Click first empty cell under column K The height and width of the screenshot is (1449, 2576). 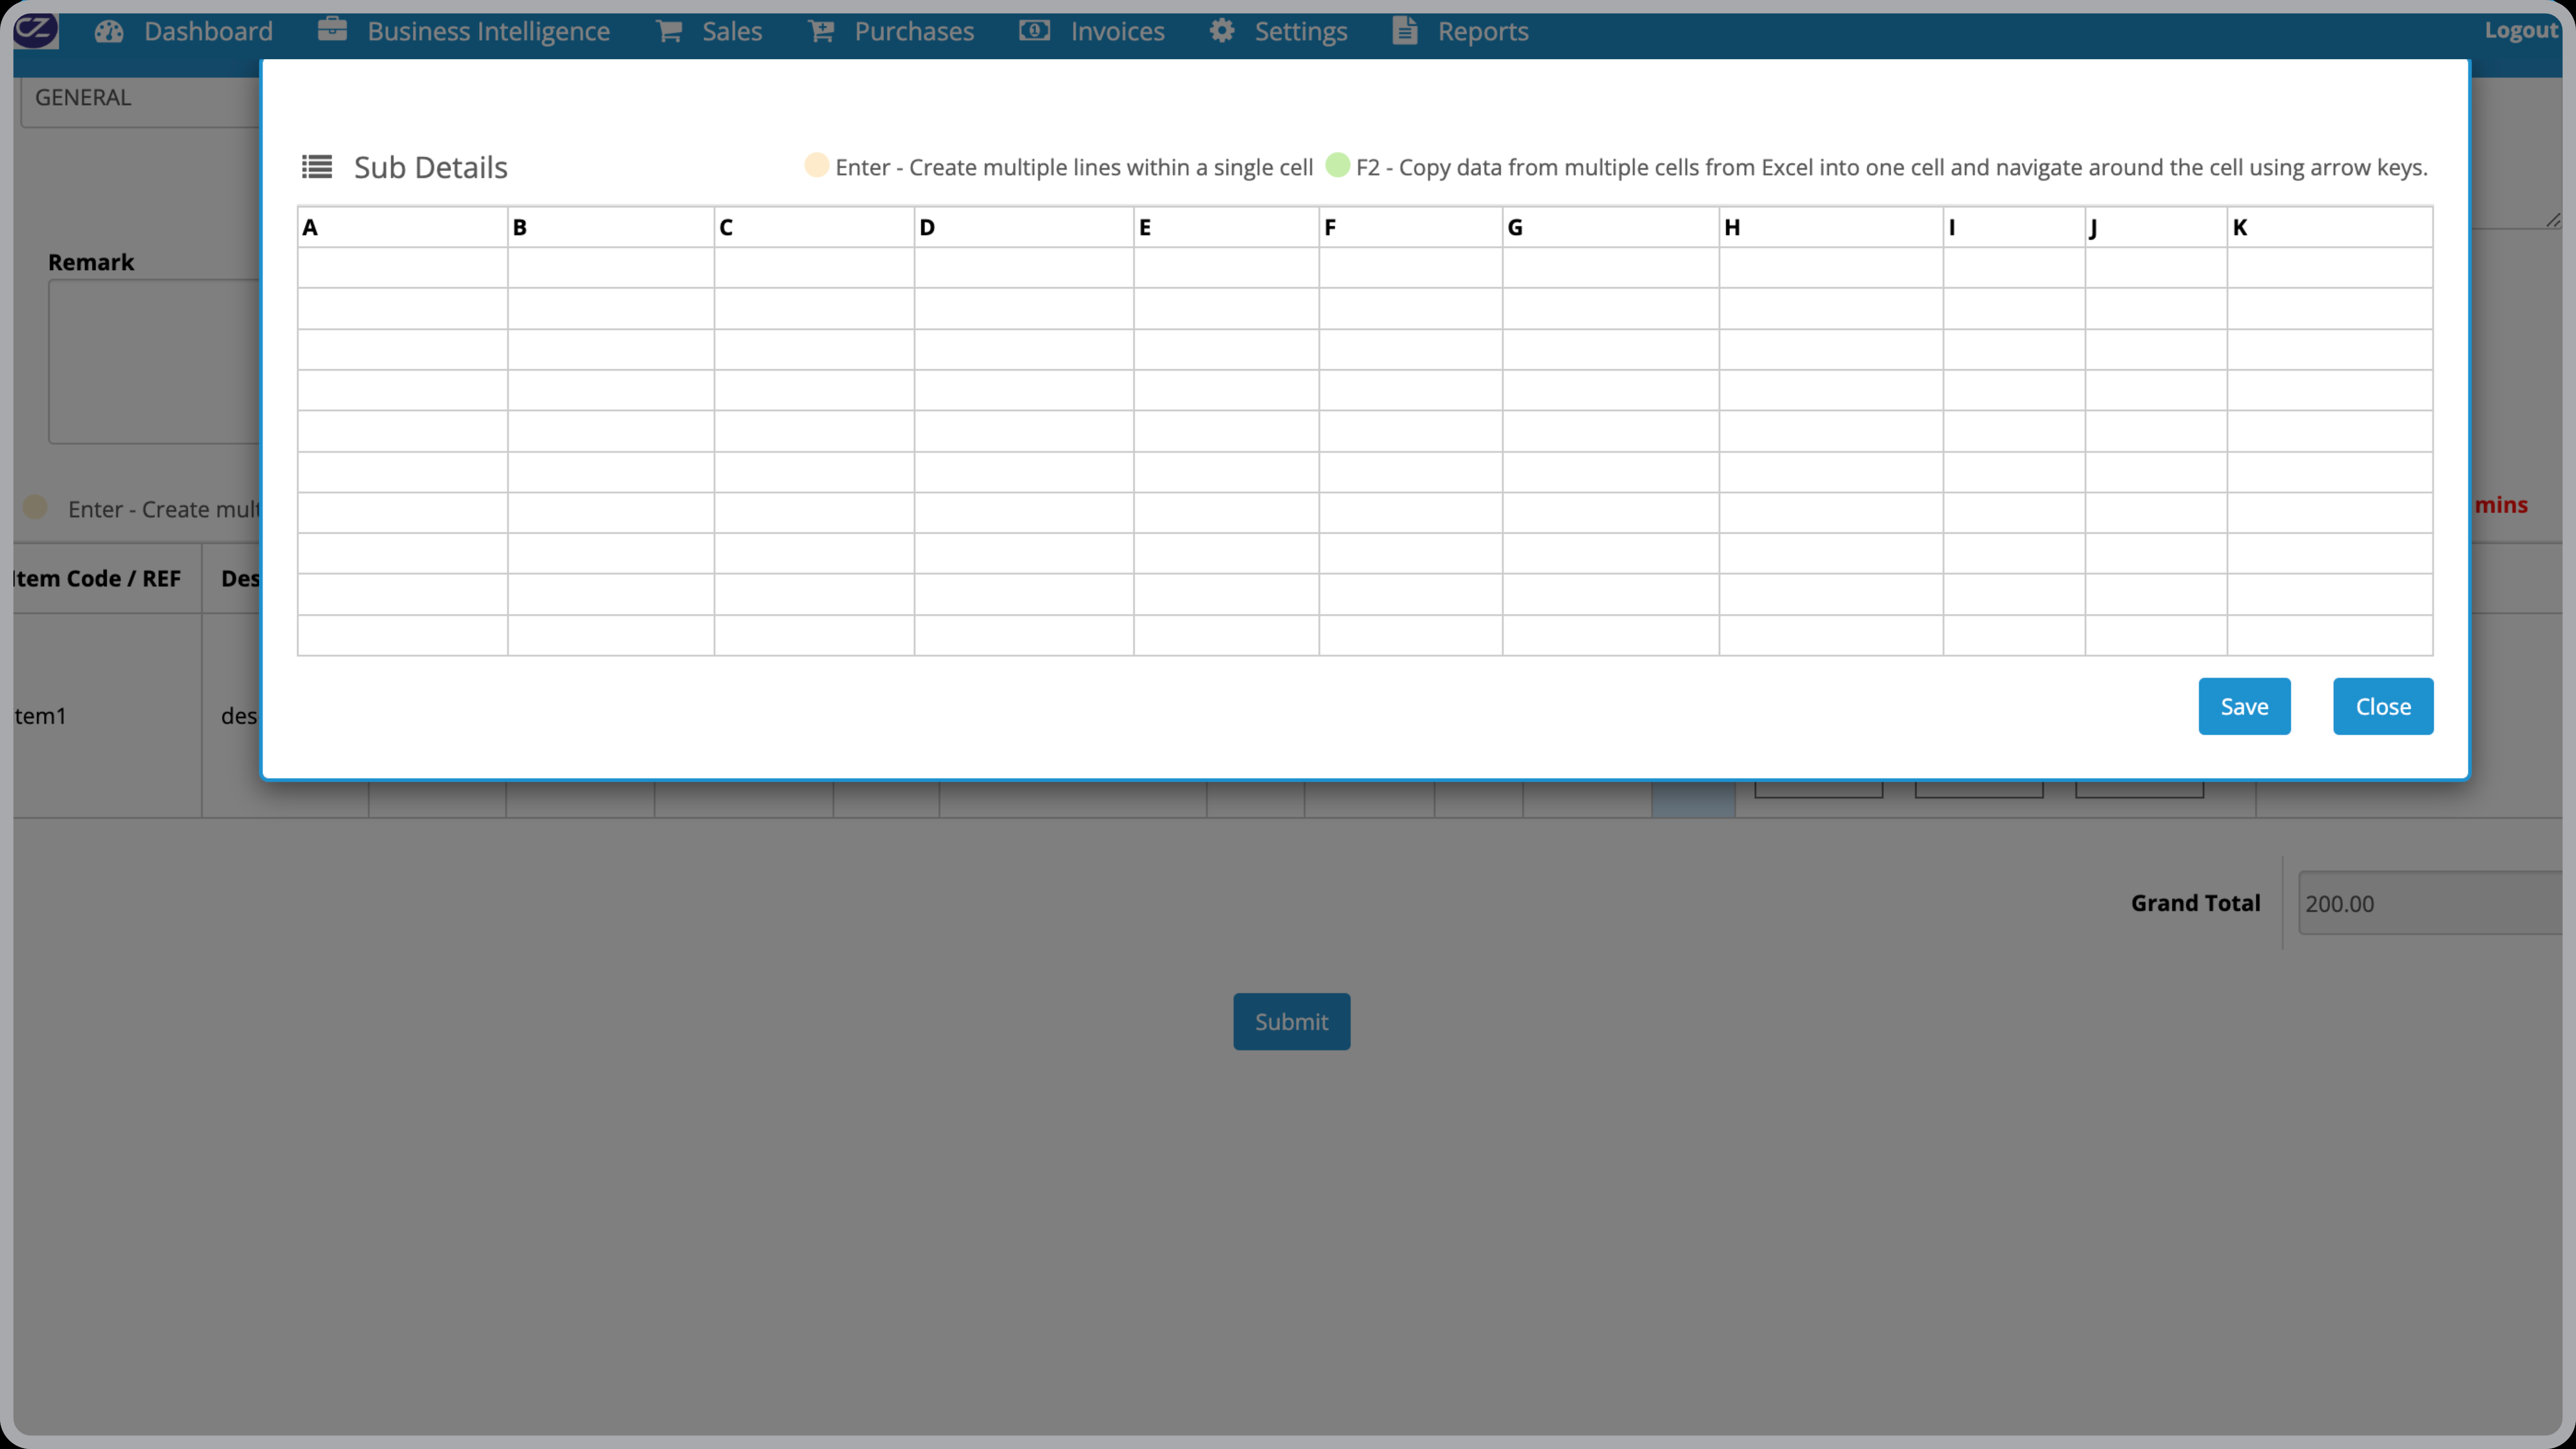coord(2330,268)
